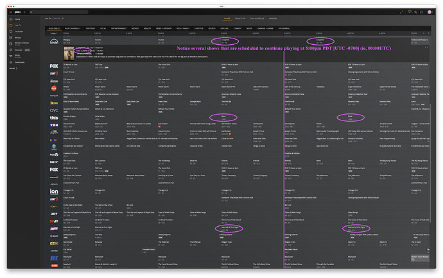
Task: Open TV Shows library in sidebar
Action: pyautogui.click(x=19, y=31)
